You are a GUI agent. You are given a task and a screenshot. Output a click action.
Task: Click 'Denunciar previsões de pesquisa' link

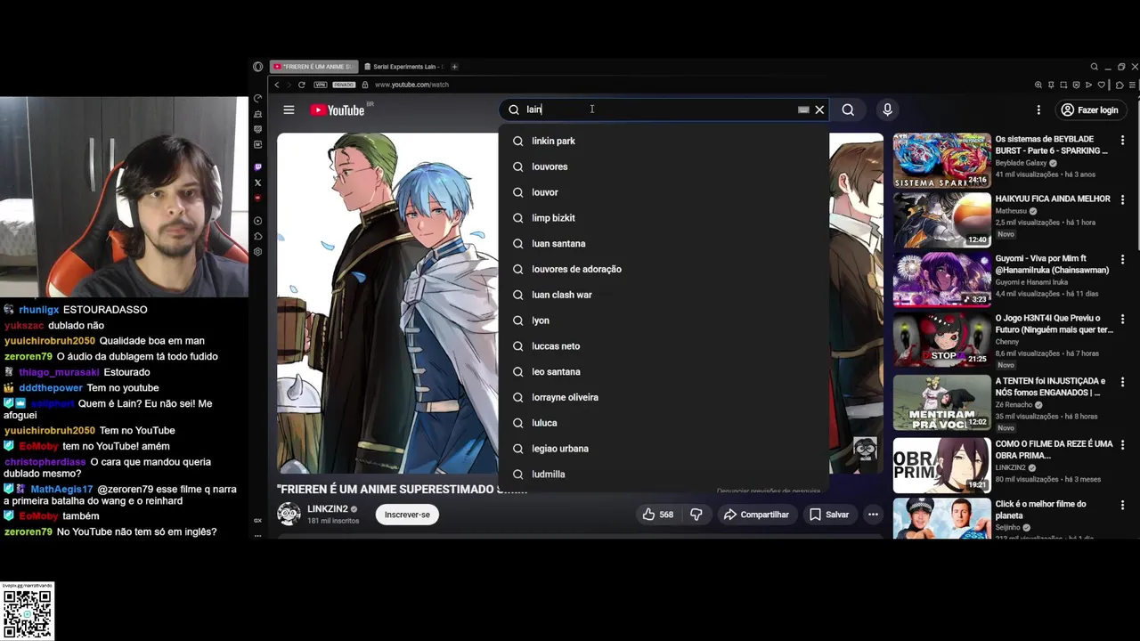[769, 491]
